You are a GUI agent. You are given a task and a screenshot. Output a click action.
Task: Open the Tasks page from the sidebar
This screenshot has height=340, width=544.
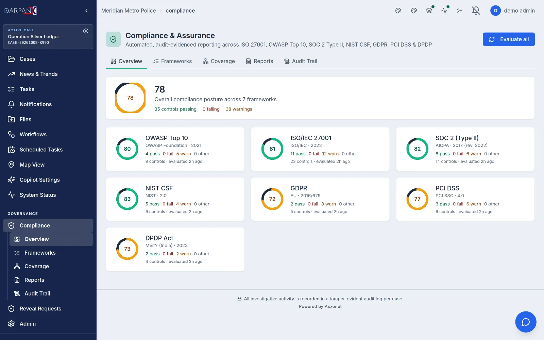[48, 89]
